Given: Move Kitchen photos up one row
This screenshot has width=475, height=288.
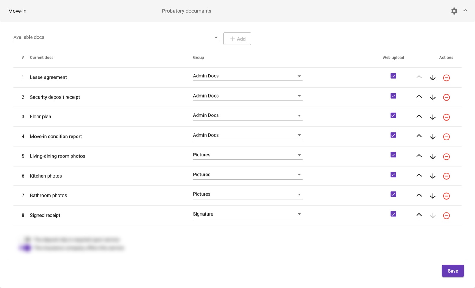Looking at the screenshot, I should coord(419,176).
